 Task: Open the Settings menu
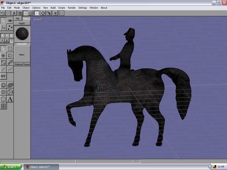[x=83, y=8]
